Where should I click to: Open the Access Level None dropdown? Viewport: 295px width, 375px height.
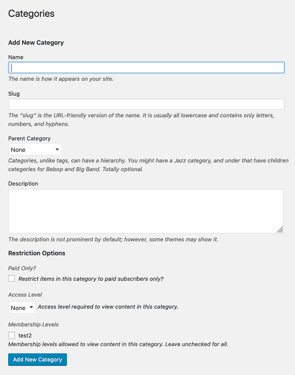(22, 307)
